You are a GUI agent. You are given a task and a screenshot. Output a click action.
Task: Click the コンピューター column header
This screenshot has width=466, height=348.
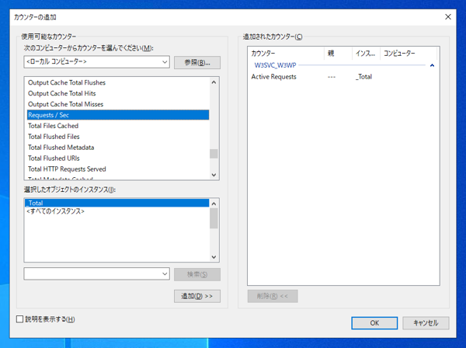click(409, 54)
